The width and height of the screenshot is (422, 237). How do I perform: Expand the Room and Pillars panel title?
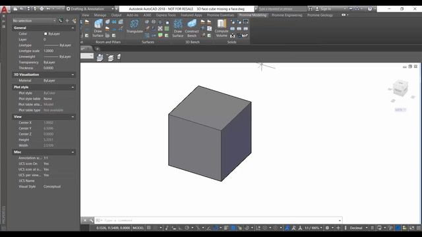tap(108, 42)
